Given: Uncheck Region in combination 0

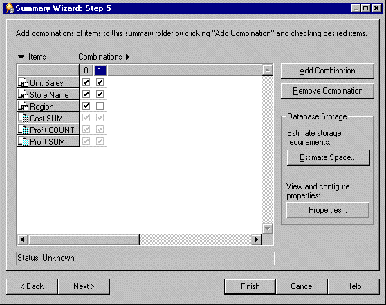Looking at the screenshot, I should point(86,106).
